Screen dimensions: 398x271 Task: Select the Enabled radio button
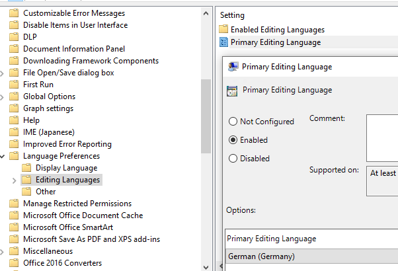click(x=233, y=140)
